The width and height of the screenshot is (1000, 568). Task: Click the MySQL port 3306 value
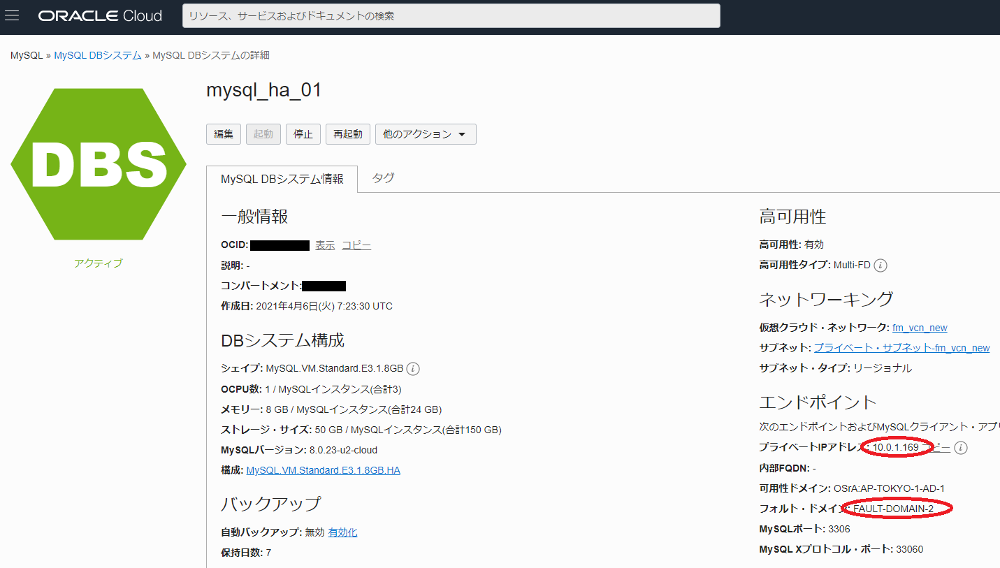click(x=839, y=529)
